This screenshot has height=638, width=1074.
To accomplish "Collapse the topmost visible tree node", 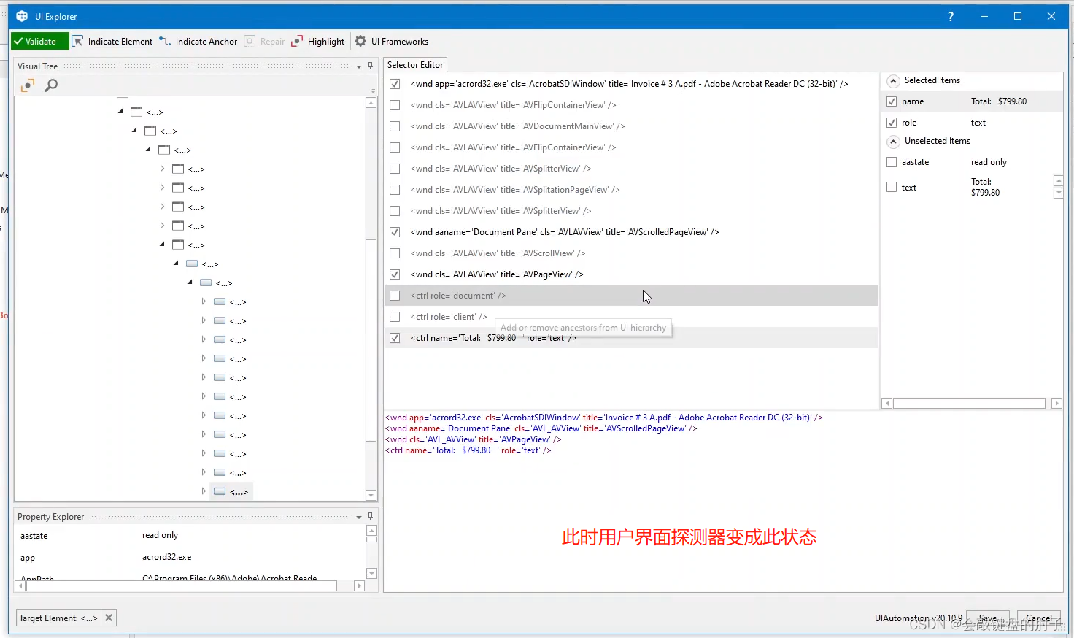I will point(120,112).
